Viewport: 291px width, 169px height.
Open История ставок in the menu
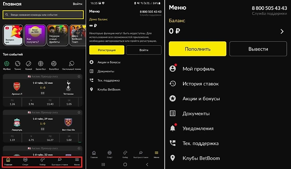coord(194,84)
